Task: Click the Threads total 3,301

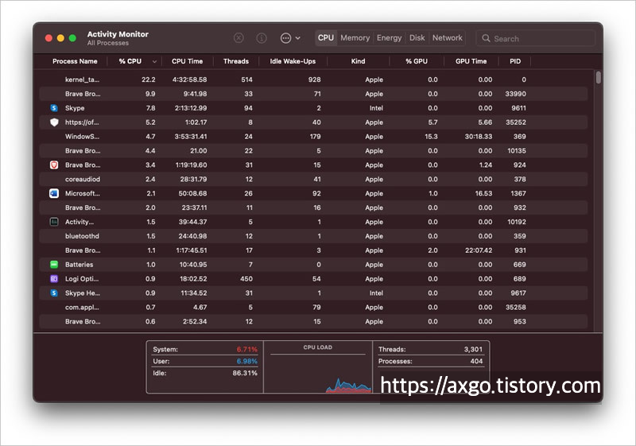Action: tap(473, 349)
